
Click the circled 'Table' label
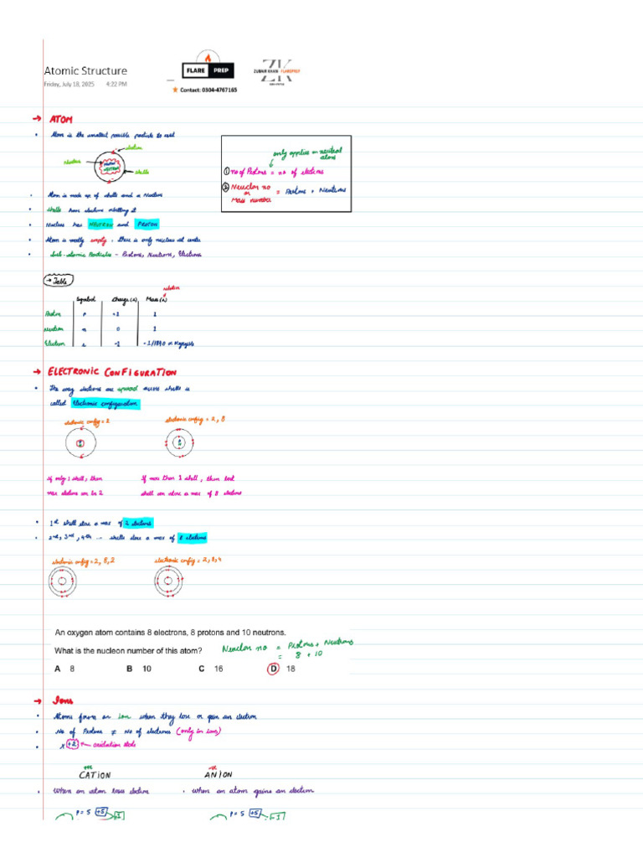tap(59, 280)
